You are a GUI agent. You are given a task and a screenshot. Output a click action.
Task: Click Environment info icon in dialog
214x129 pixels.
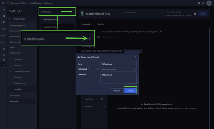(x=98, y=69)
